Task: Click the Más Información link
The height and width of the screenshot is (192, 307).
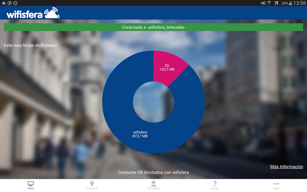Action: point(287,167)
